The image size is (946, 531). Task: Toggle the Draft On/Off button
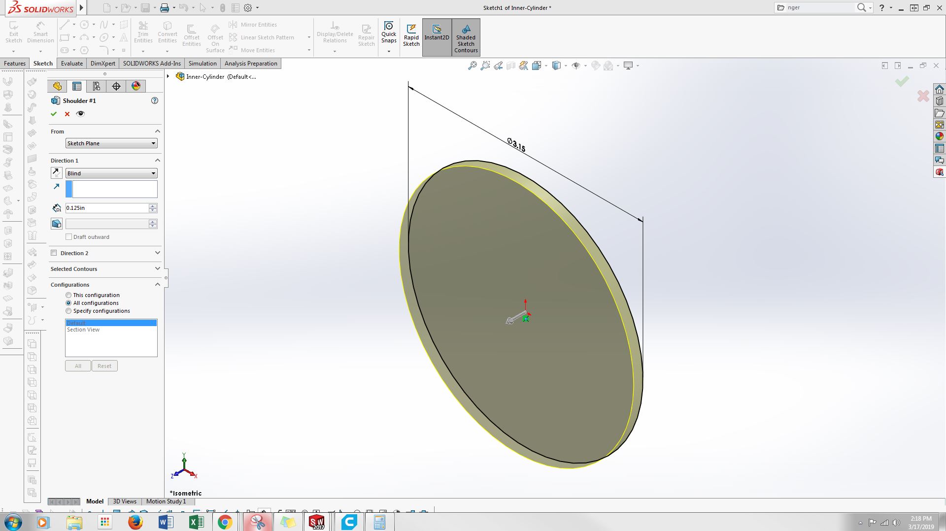point(57,224)
